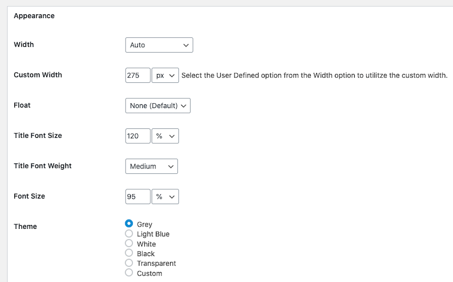The width and height of the screenshot is (453, 282).
Task: Select the White theme radio button
Action: pyautogui.click(x=129, y=244)
